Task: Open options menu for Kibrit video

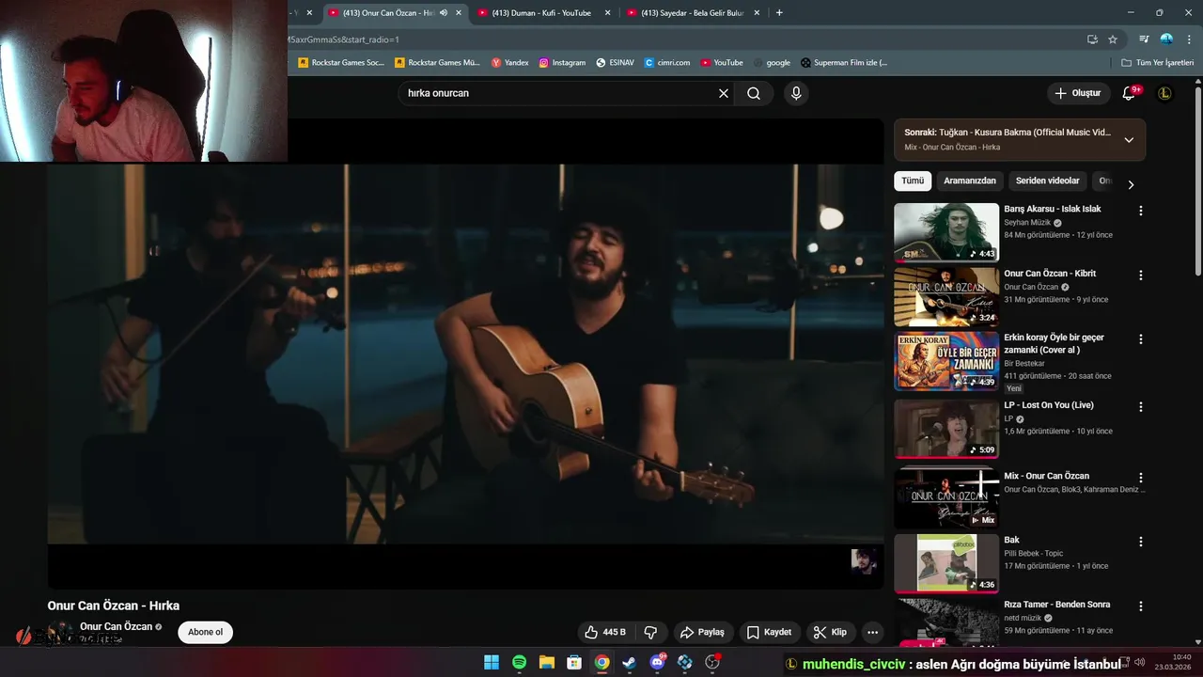Action: coord(1141,276)
